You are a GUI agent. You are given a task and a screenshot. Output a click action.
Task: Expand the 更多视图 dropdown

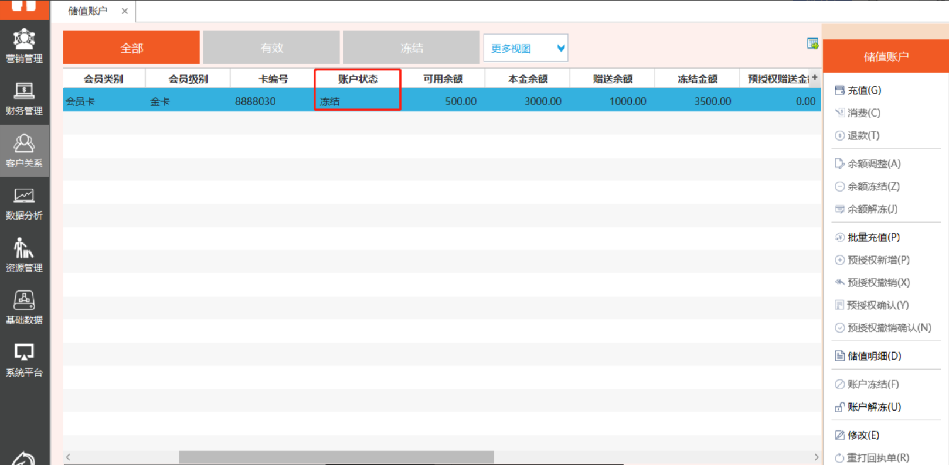coord(525,48)
